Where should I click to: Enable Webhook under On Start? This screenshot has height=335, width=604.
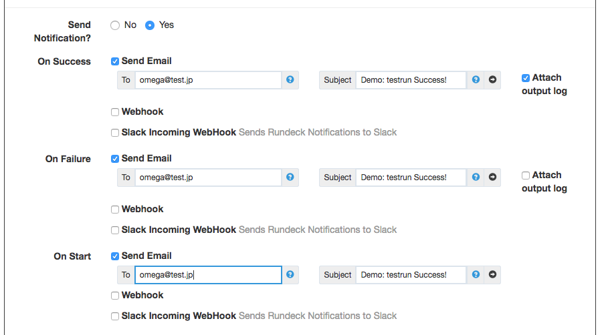pos(115,296)
